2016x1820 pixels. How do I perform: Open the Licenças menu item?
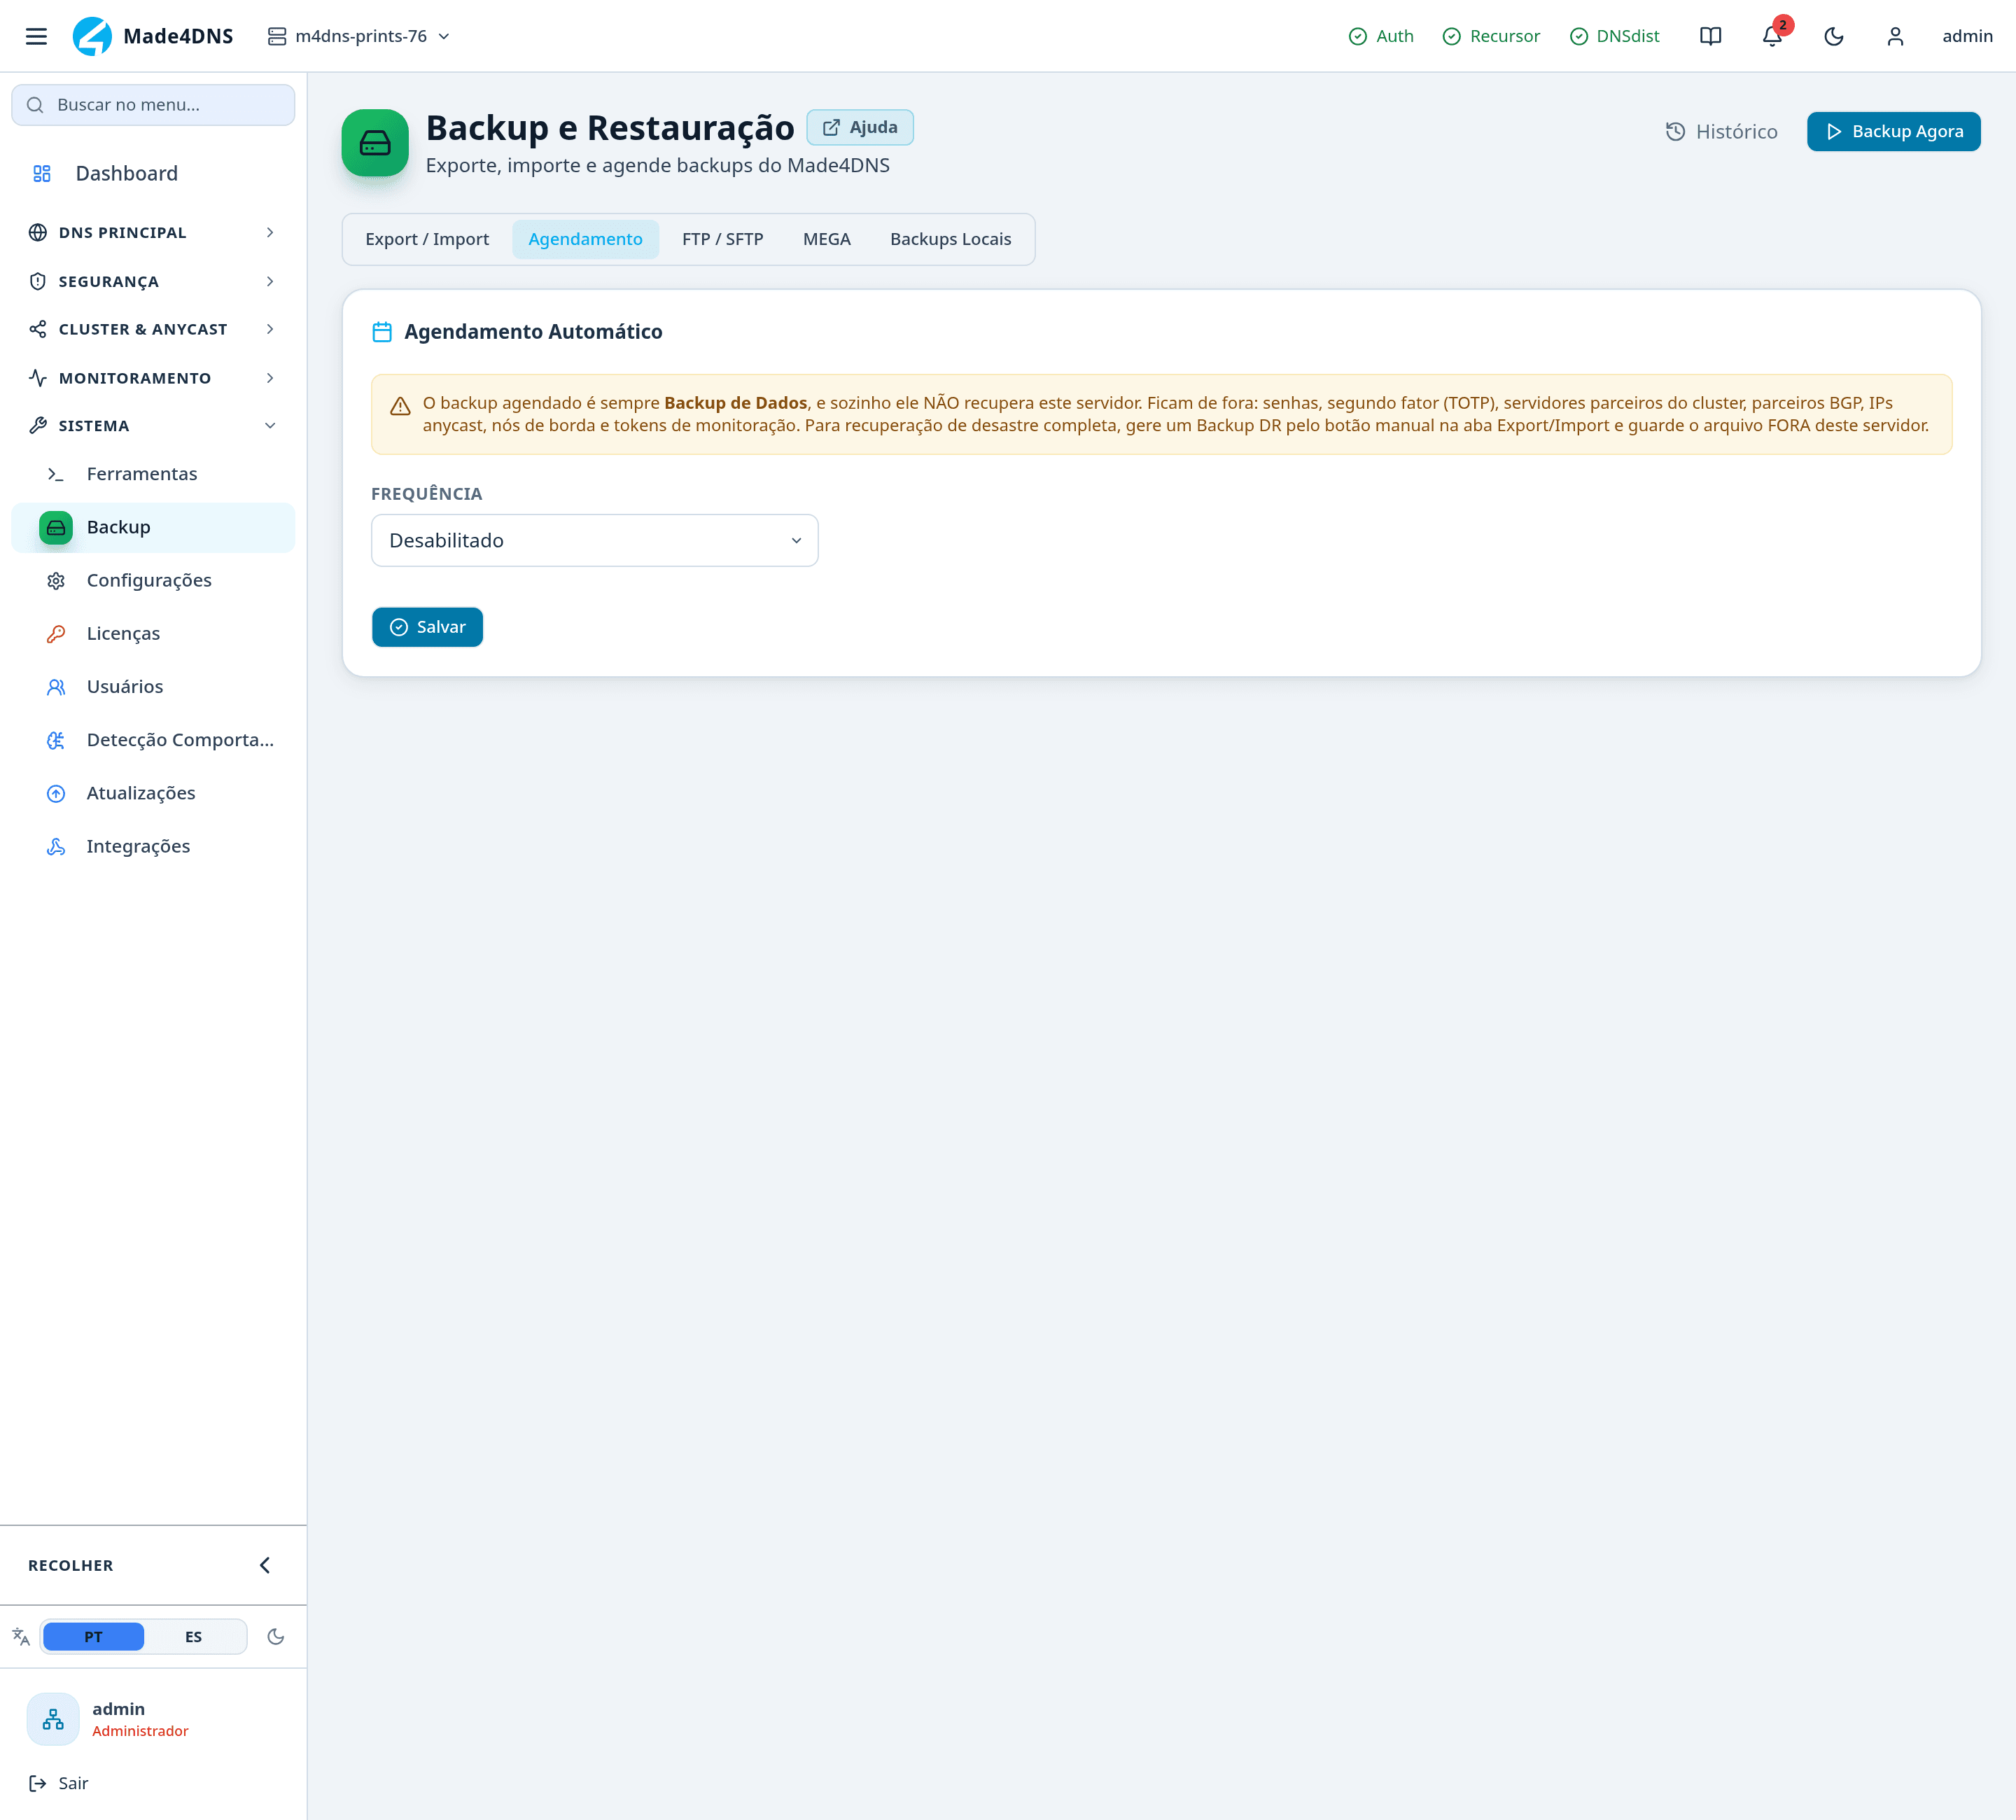(153, 633)
